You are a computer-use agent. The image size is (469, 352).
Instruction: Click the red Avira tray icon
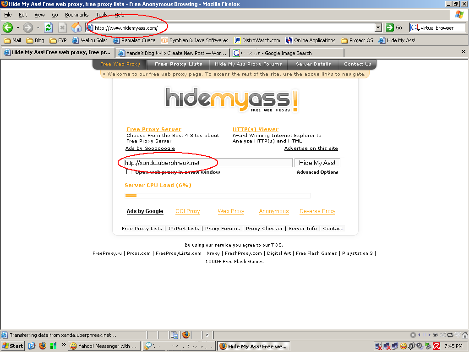436,346
